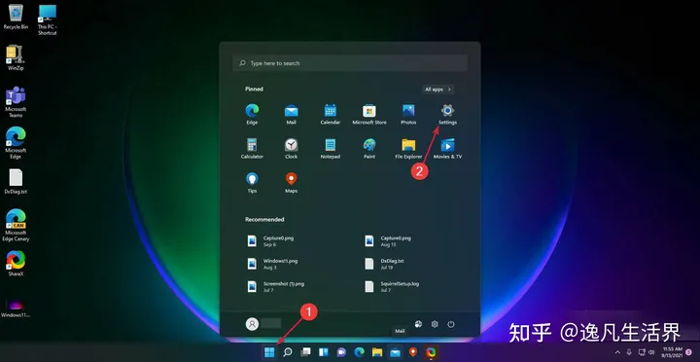Open Paint from the pinned apps
Screen dimensions: 700x362
tap(369, 149)
